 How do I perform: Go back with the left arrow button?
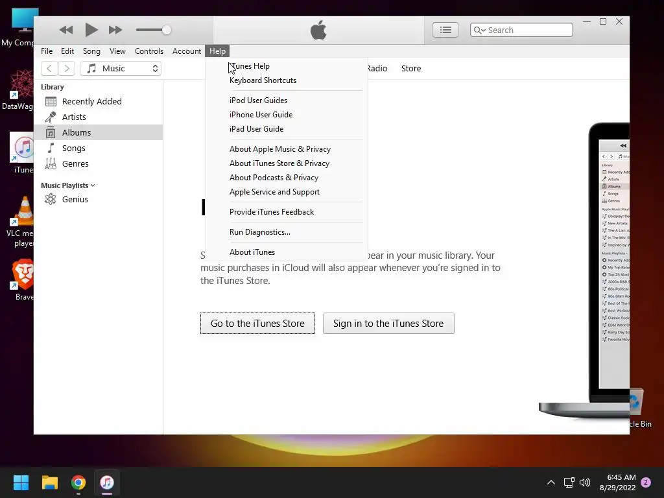click(x=49, y=68)
